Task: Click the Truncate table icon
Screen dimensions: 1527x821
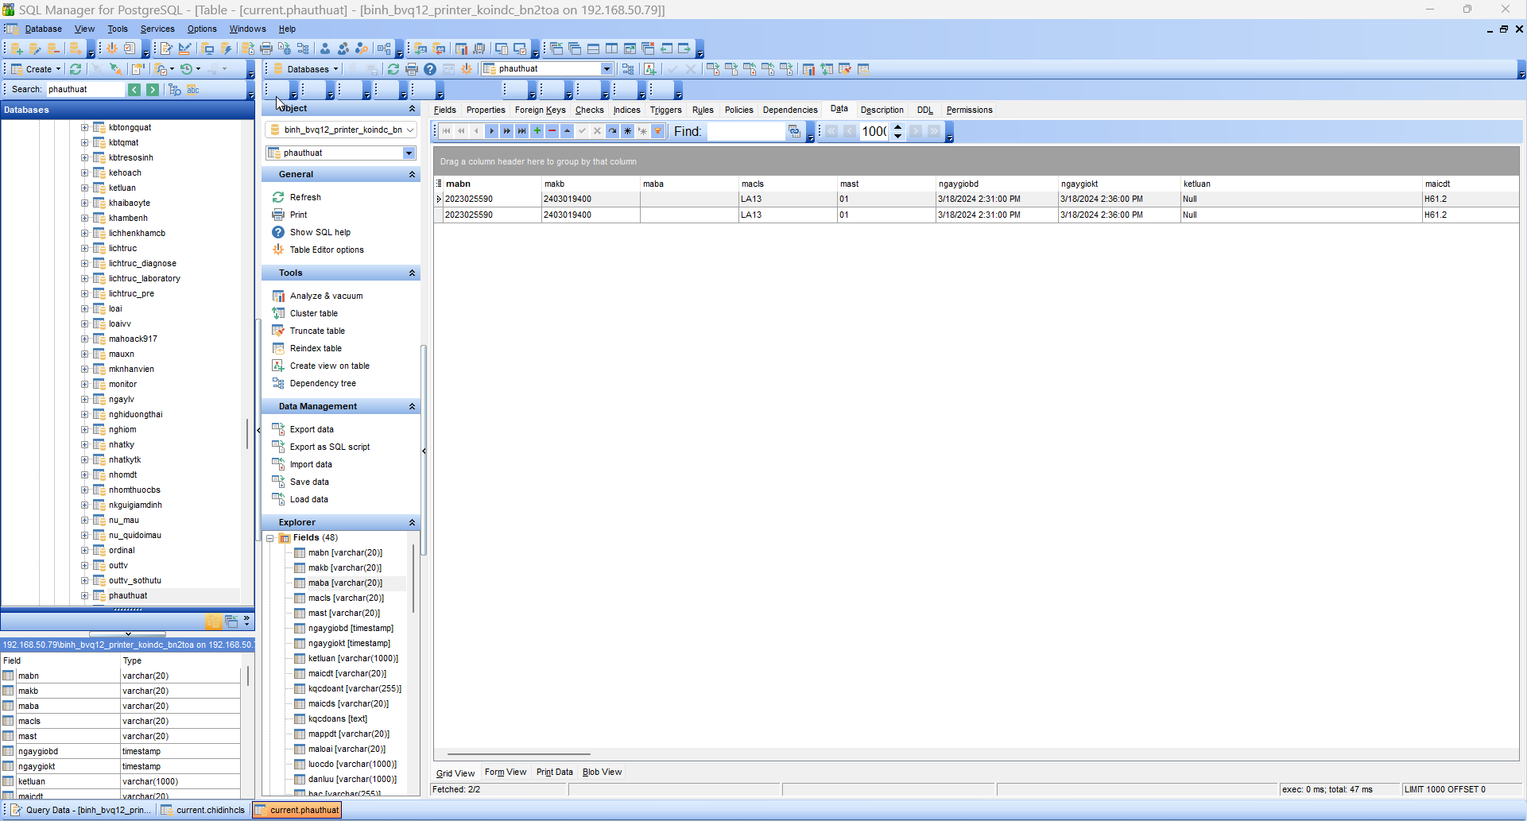Action: tap(278, 331)
